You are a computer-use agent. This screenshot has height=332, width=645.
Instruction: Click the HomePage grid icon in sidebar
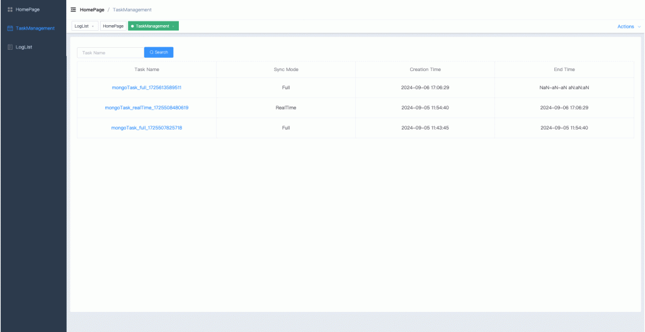point(9,9)
